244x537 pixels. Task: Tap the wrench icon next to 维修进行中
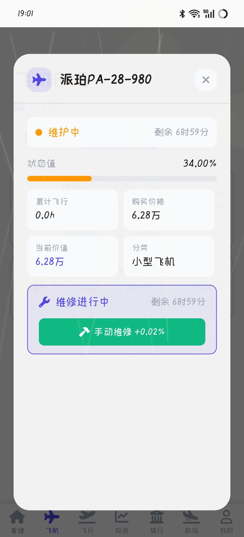[44, 302]
